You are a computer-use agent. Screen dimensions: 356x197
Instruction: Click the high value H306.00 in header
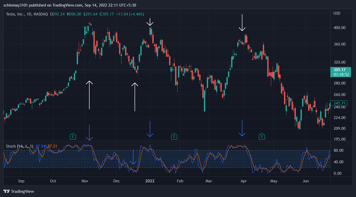pos(74,14)
